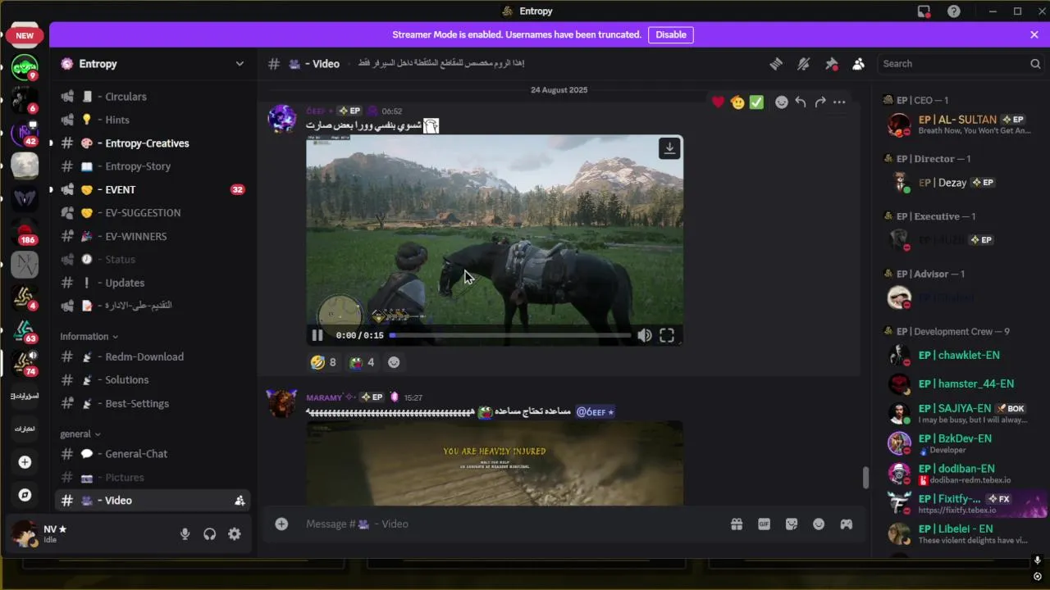
Task: Open Discover servers compass icon
Action: tap(25, 495)
